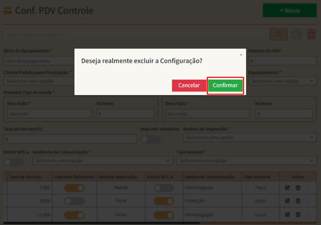Open the Tipo Android dropdown

247,160
